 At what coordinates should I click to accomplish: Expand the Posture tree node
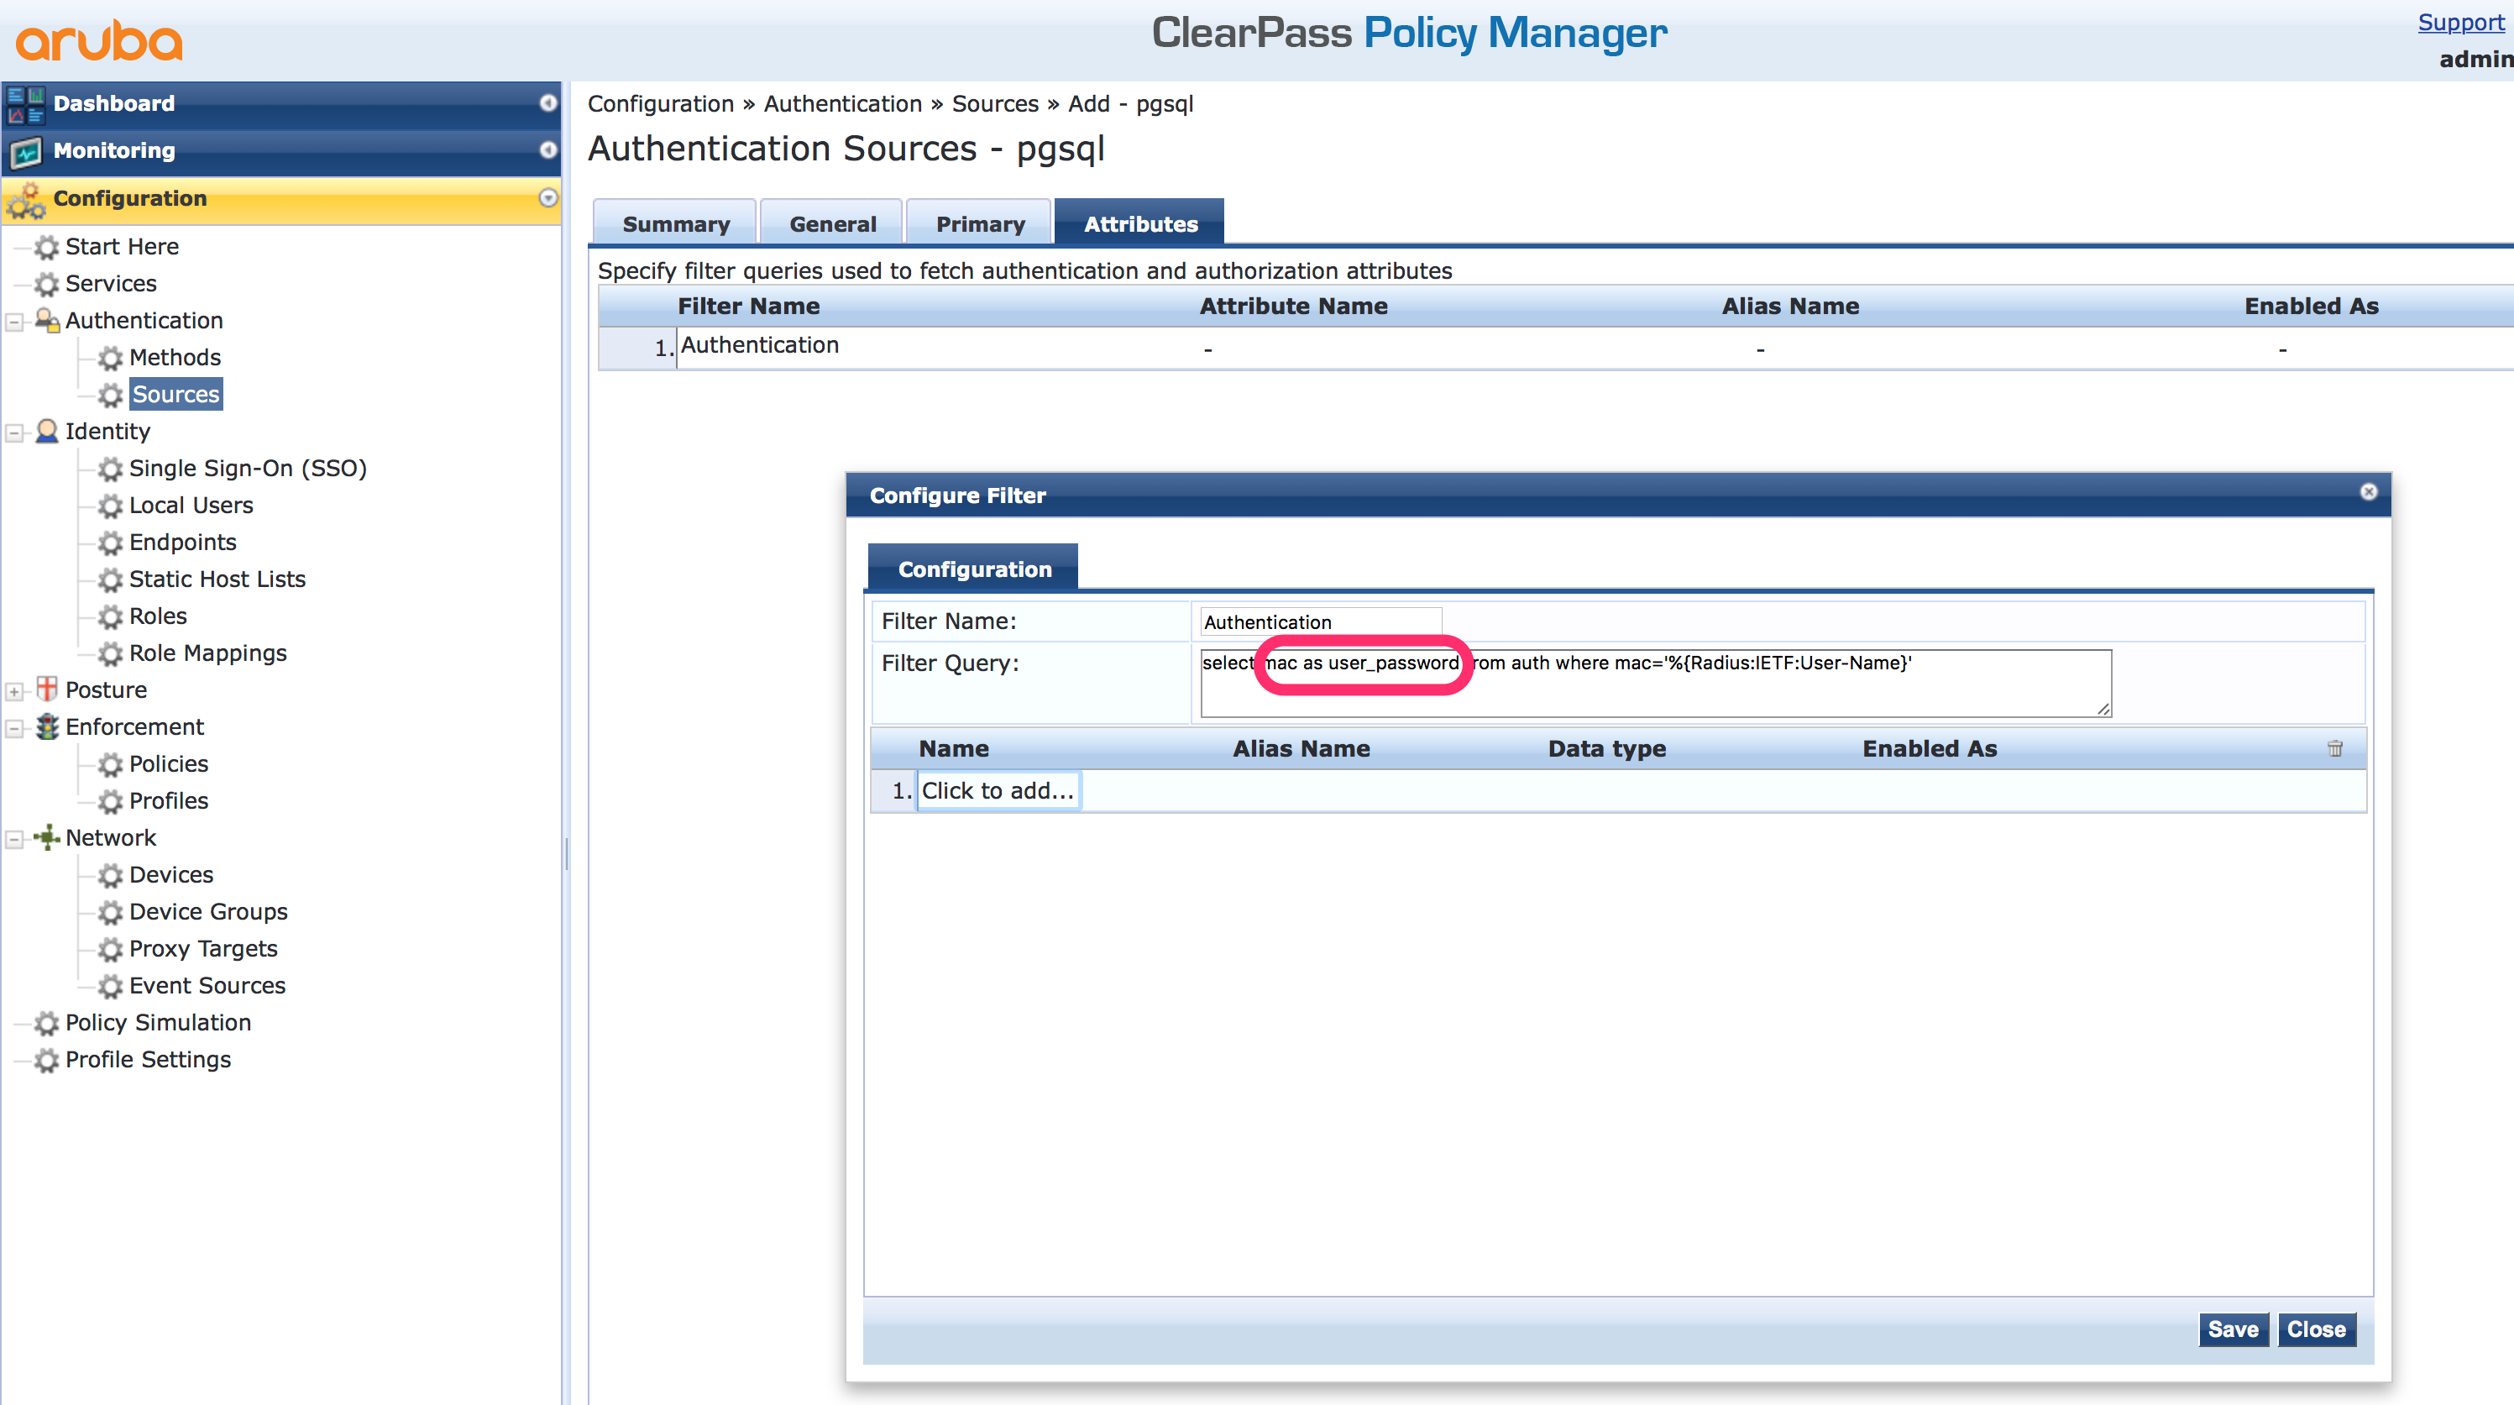[x=14, y=691]
